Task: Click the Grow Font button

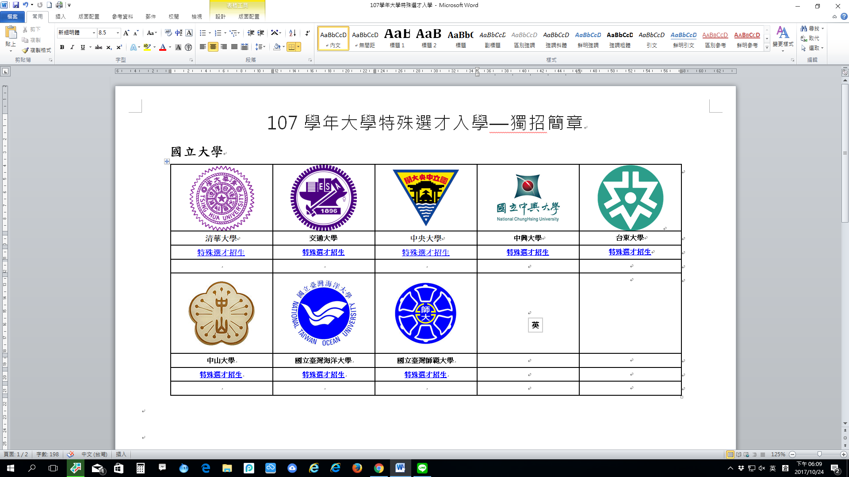Action: [126, 33]
